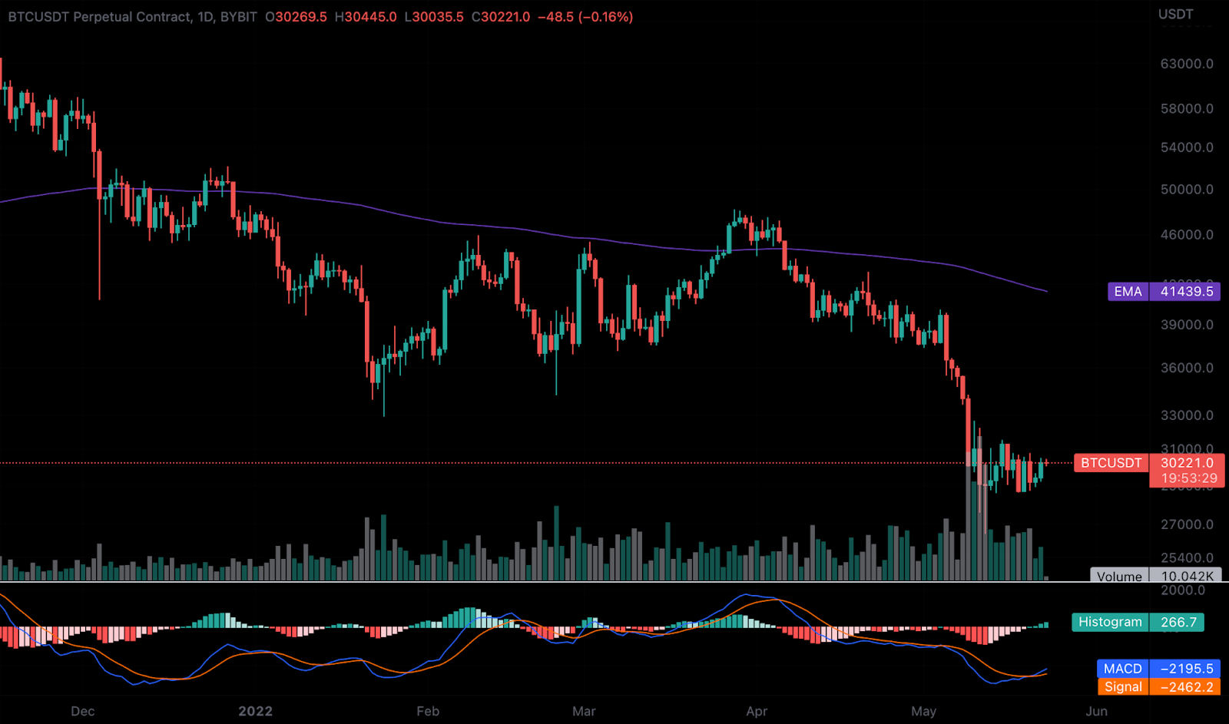Click Apr on the time axis
Screen dimensions: 1229x724
click(x=757, y=712)
